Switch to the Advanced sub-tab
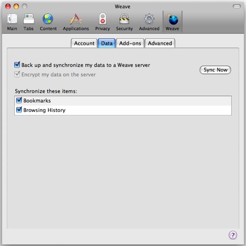 pos(160,43)
